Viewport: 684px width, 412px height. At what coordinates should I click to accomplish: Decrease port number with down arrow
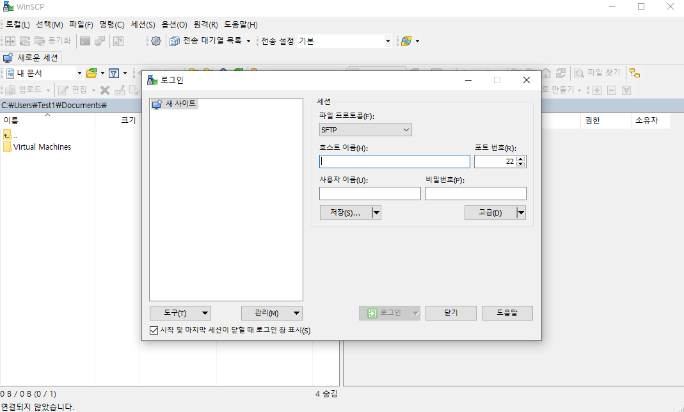coord(520,164)
